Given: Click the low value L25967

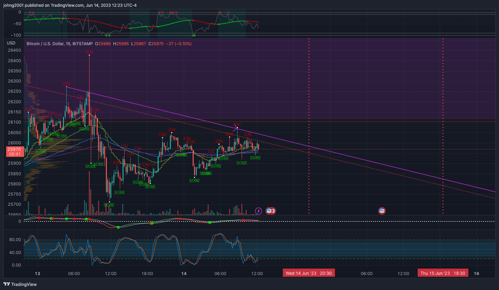Looking at the screenshot, I should 139,44.
